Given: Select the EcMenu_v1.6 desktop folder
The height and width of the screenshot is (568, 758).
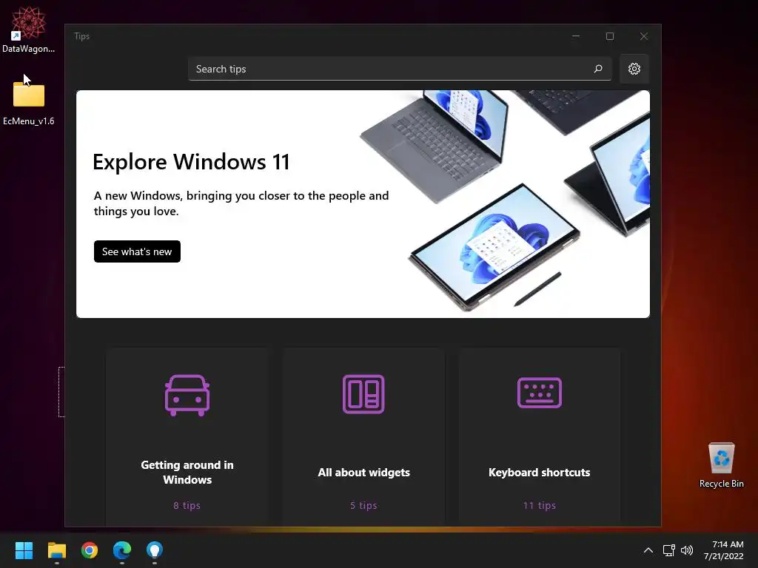Looking at the screenshot, I should pos(29,101).
